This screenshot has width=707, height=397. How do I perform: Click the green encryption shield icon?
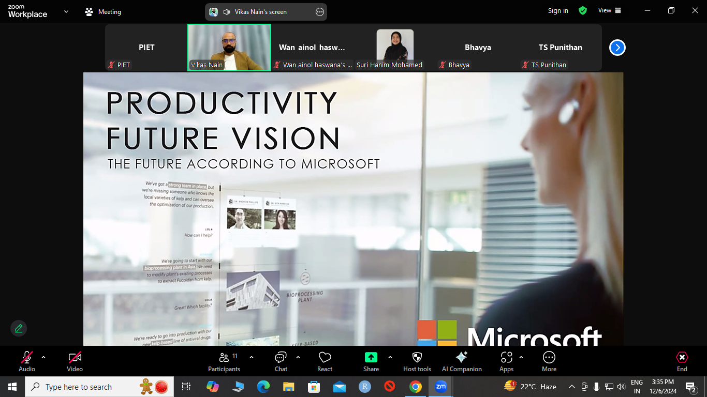583,10
